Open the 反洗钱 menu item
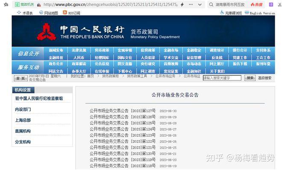 (x=217, y=58)
